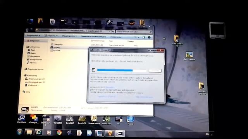Open the Документы library in sidebar
248x139 pixels.
(34, 56)
